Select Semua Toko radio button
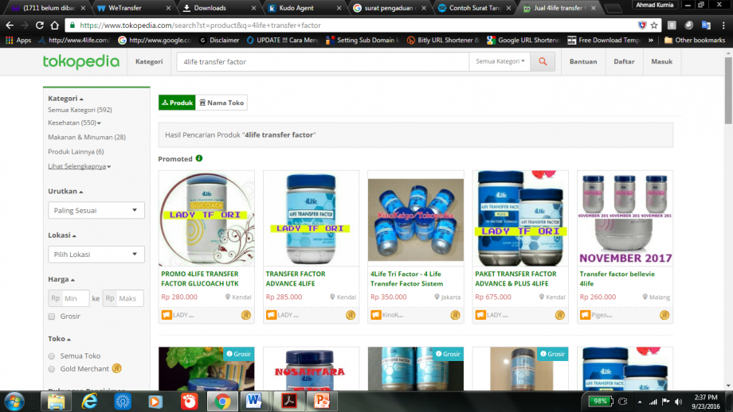 click(x=52, y=356)
